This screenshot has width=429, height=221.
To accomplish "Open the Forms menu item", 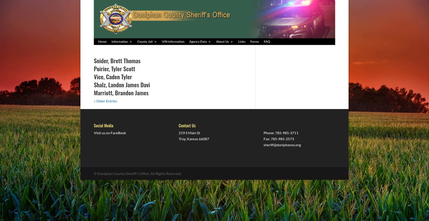I will pyautogui.click(x=255, y=42).
